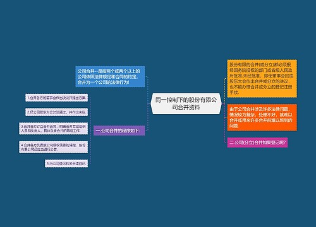Select node 3.合并各方订立合并合同
Image resolution: width=316 pixels, height=227 pixels.
pos(53,129)
